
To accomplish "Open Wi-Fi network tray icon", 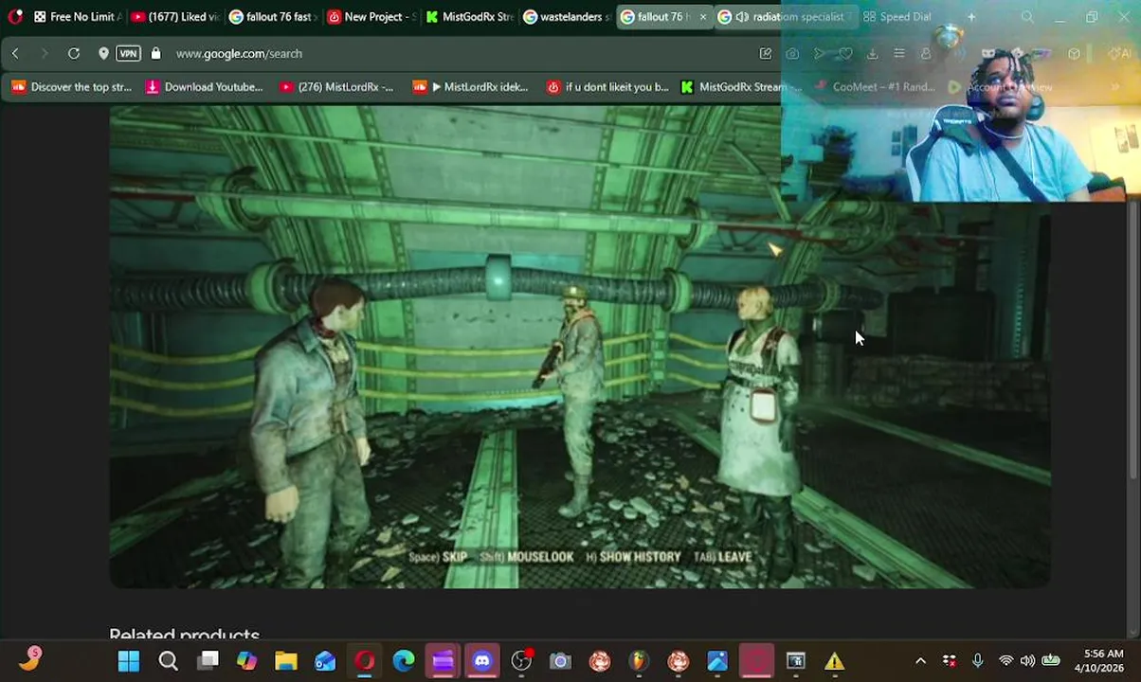I will (1005, 661).
